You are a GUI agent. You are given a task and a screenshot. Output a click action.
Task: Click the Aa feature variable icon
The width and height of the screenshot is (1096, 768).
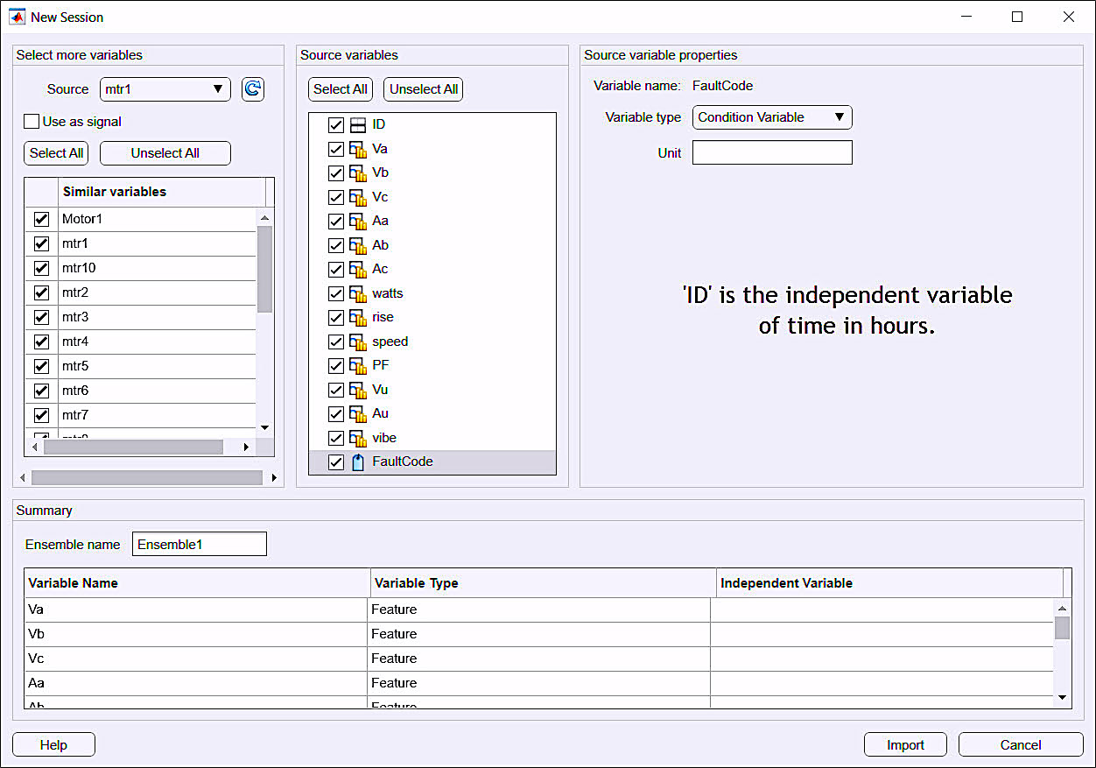(x=357, y=222)
